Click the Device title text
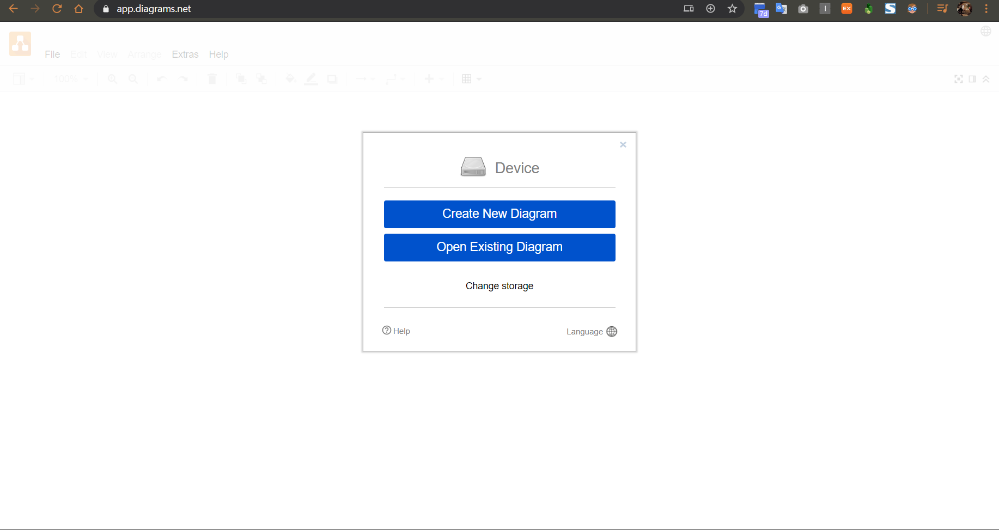The height and width of the screenshot is (530, 999). [x=517, y=168]
